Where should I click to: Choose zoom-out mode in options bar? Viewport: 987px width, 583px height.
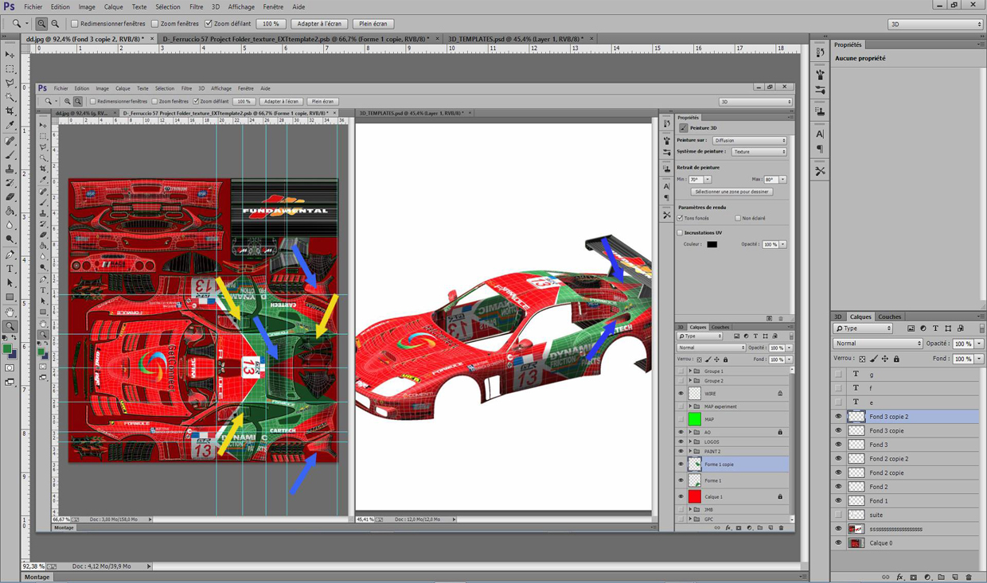[55, 24]
